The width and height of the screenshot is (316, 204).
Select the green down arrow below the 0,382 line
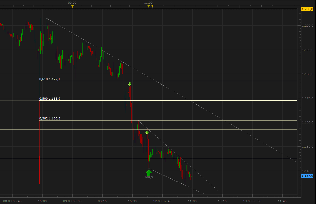point(147,132)
